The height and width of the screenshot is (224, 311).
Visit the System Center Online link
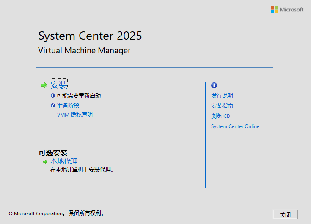pos(235,126)
